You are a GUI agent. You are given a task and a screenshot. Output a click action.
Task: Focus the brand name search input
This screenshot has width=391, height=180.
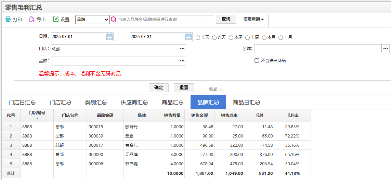coord(161,20)
